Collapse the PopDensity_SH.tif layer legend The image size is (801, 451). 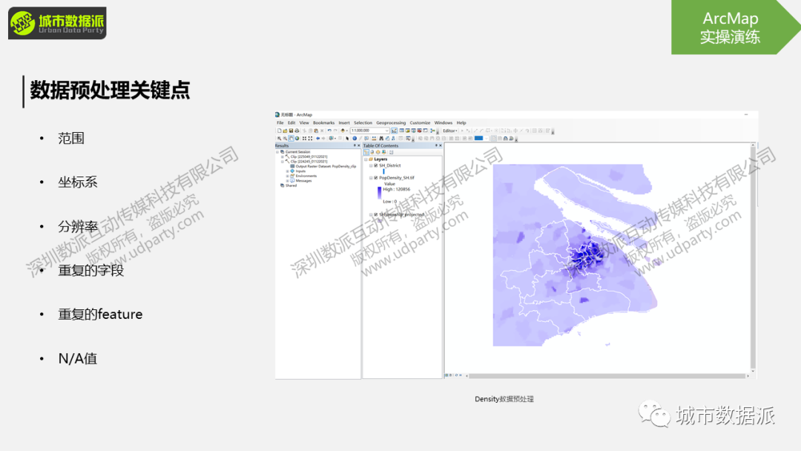coord(370,178)
